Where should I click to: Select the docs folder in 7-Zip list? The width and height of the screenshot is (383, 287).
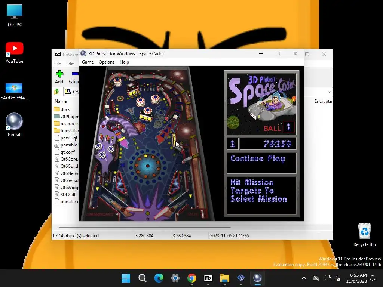coord(66,109)
